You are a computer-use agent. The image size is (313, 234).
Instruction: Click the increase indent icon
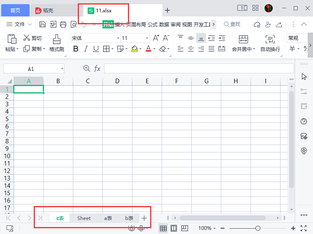pos(222,38)
